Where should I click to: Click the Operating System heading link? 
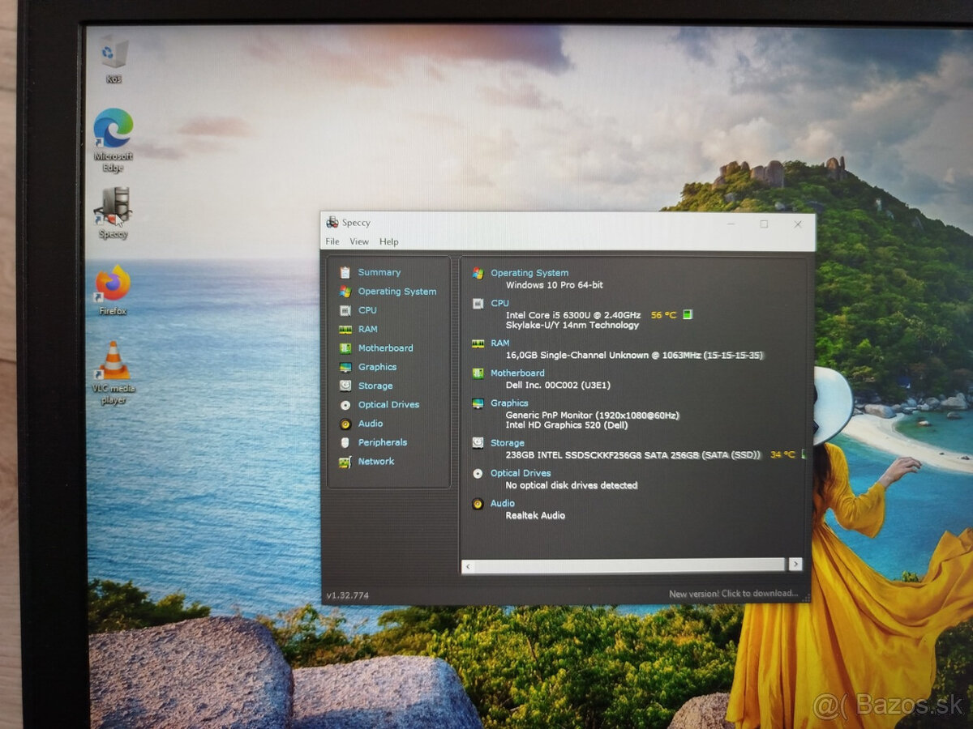(x=529, y=273)
